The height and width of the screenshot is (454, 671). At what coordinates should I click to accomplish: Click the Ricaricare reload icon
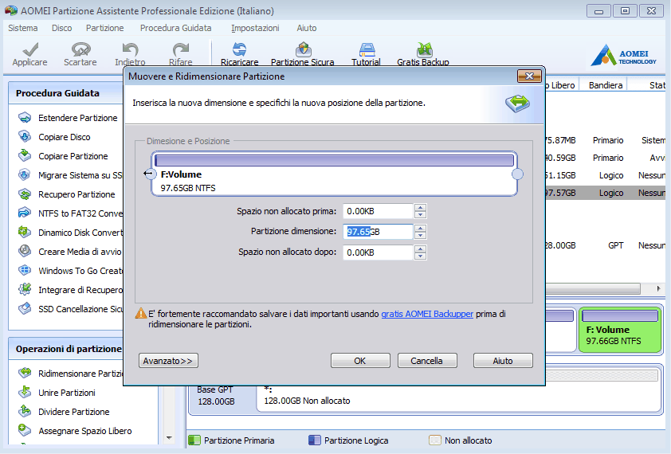tap(239, 49)
